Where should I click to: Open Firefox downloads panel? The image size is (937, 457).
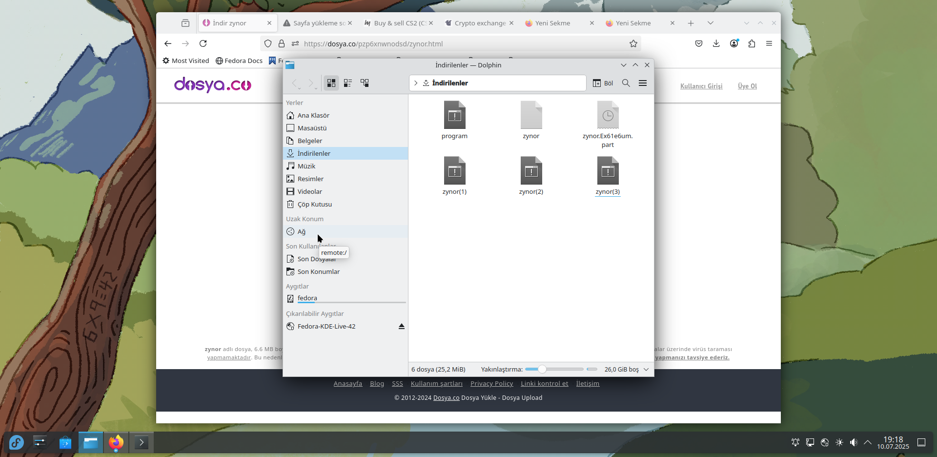click(x=716, y=43)
